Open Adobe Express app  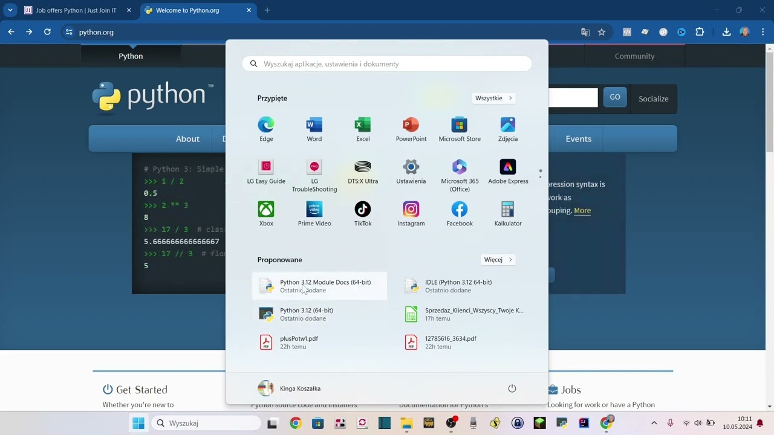click(x=508, y=172)
